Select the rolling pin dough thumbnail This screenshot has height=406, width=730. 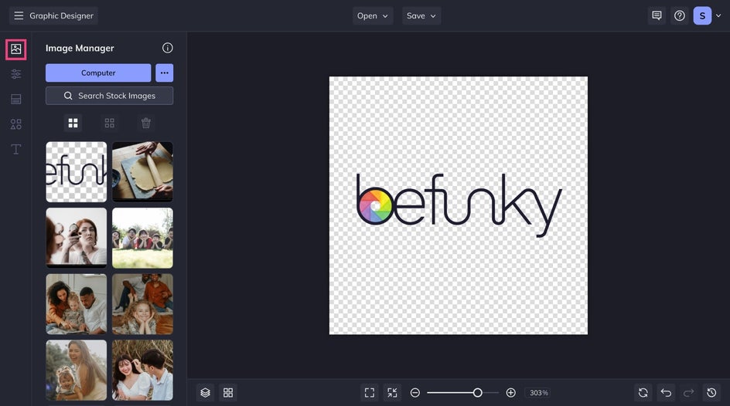pyautogui.click(x=142, y=172)
